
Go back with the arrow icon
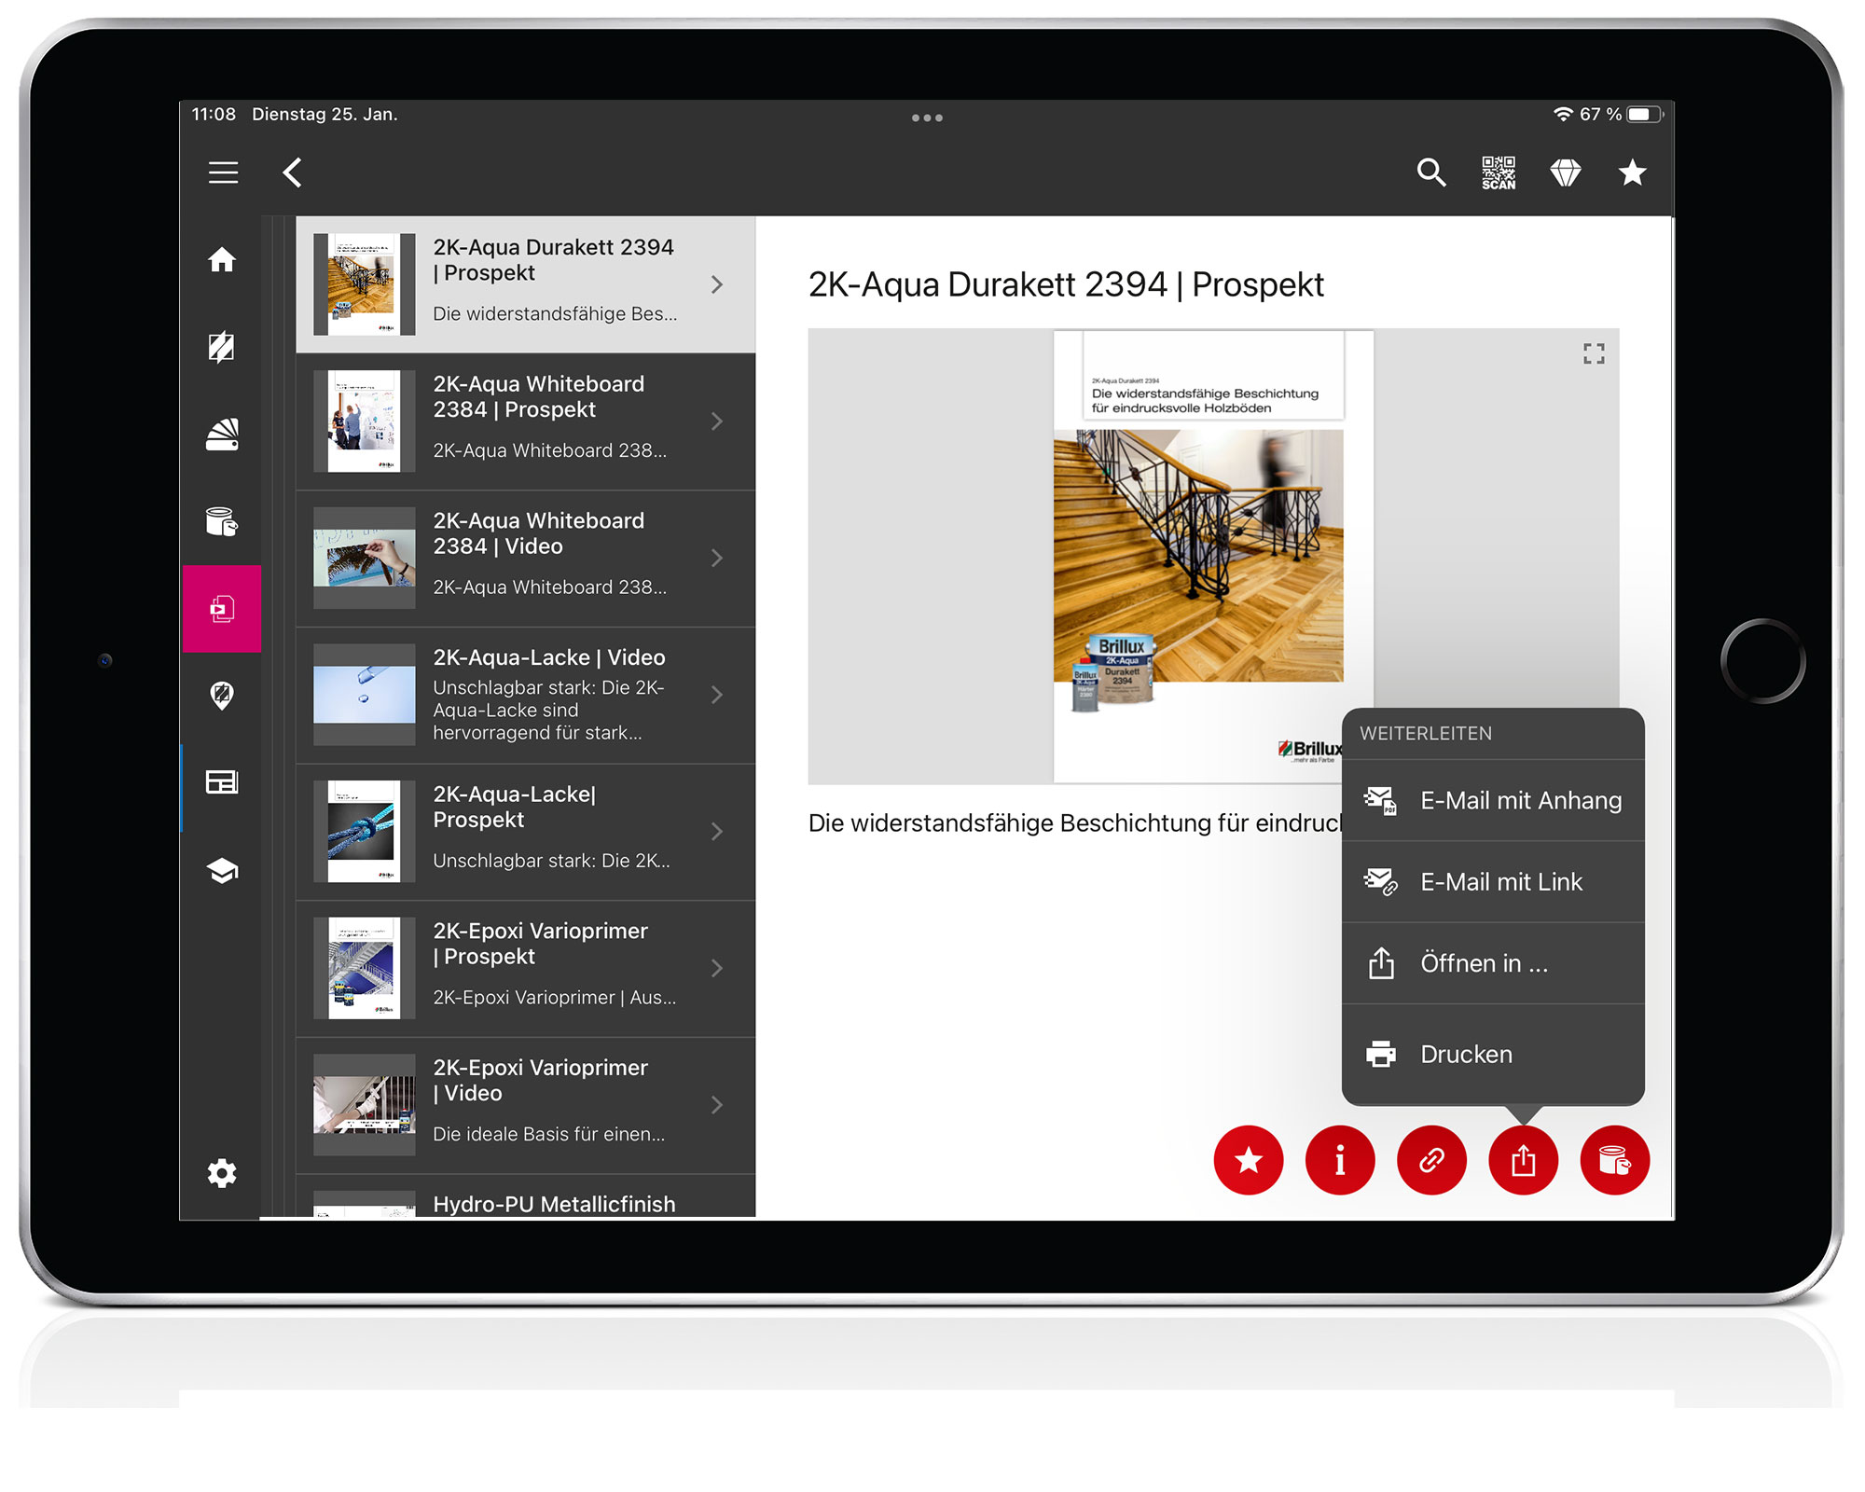[x=293, y=173]
